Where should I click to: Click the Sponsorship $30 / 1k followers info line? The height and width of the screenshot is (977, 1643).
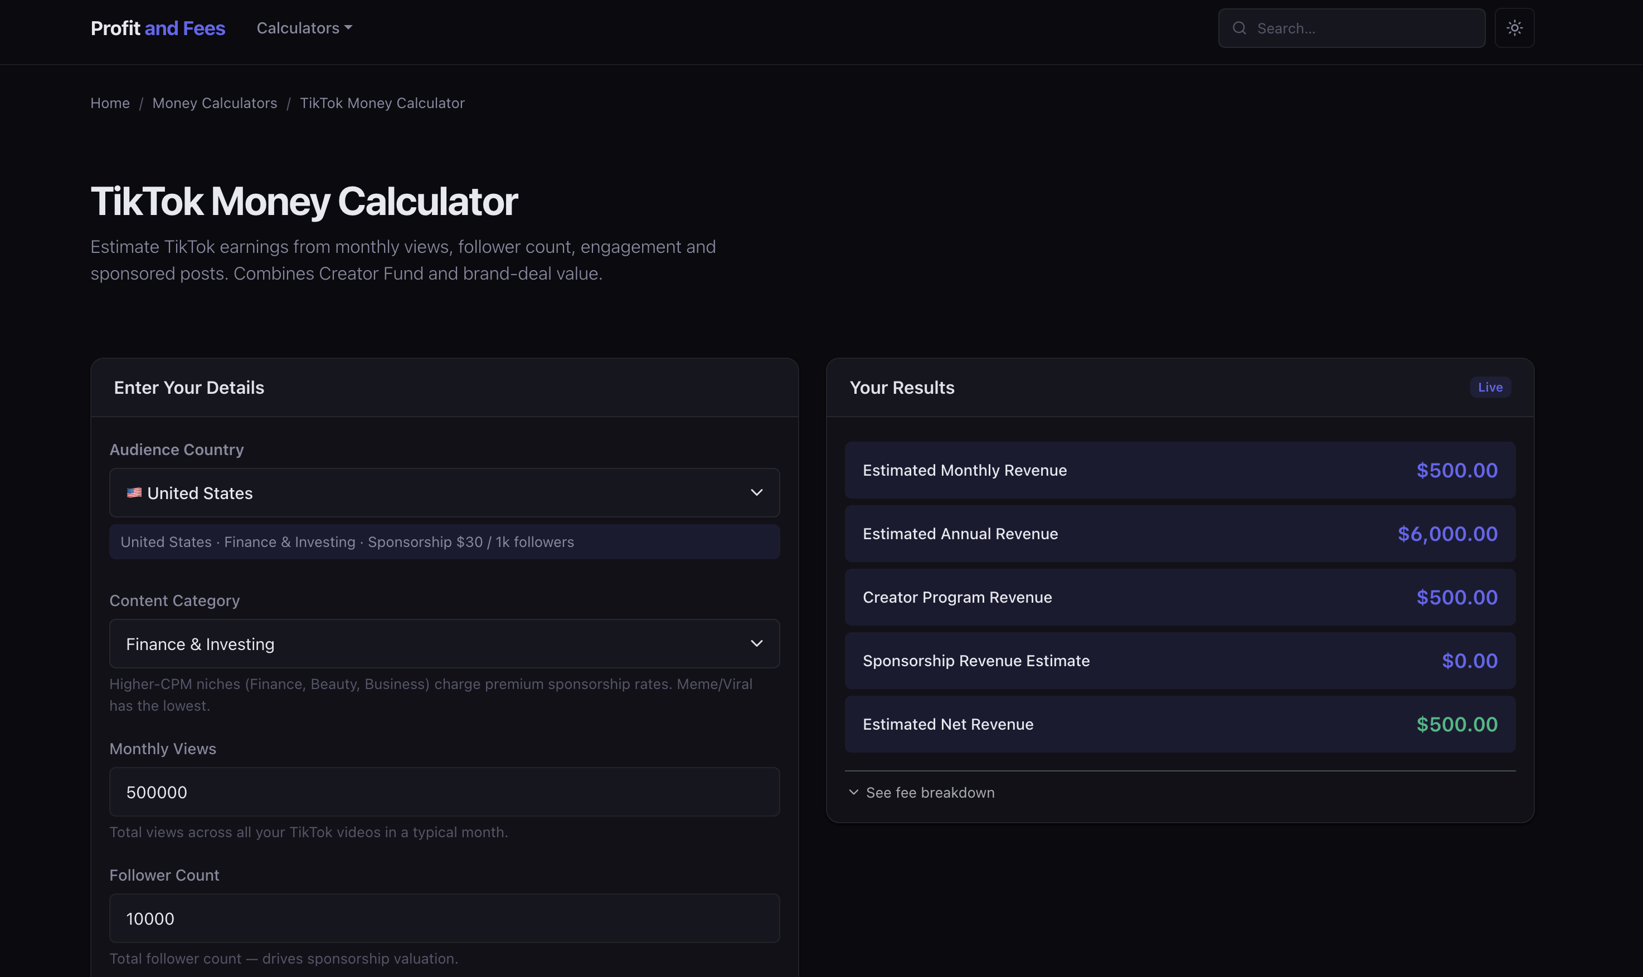point(445,542)
